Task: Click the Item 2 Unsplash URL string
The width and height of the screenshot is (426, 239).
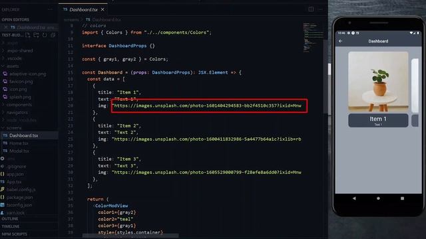Action: [x=206, y=139]
